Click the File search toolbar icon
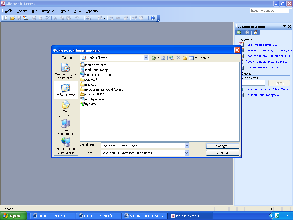Image resolution: width=293 pixels, height=220 pixels. click(x=25, y=18)
